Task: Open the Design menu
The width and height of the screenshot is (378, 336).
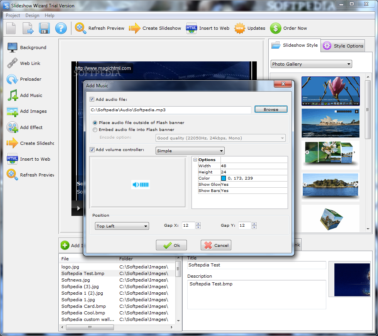Action: 32,15
